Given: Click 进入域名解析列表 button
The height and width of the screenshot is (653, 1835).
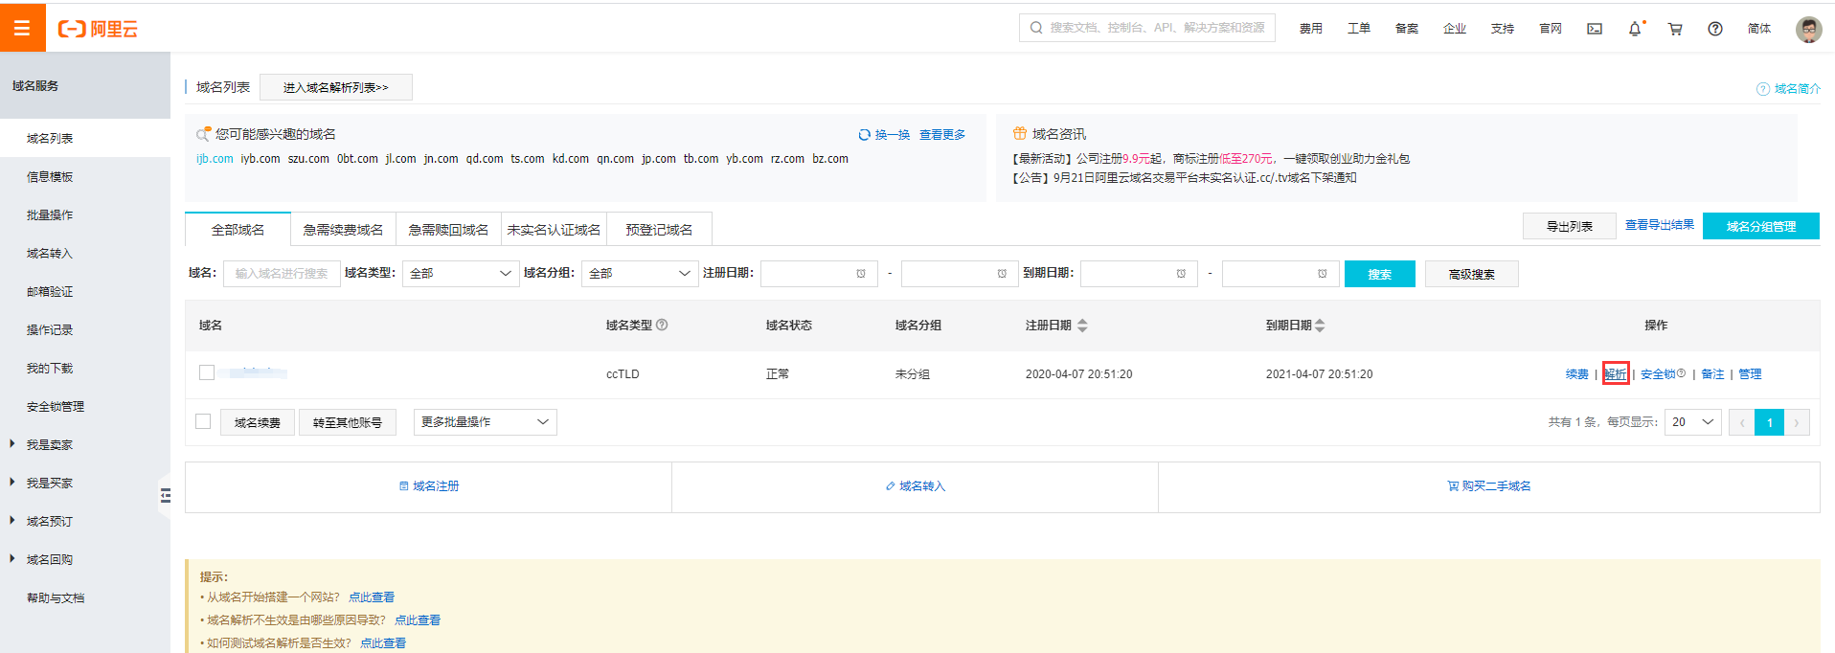Looking at the screenshot, I should pos(336,87).
